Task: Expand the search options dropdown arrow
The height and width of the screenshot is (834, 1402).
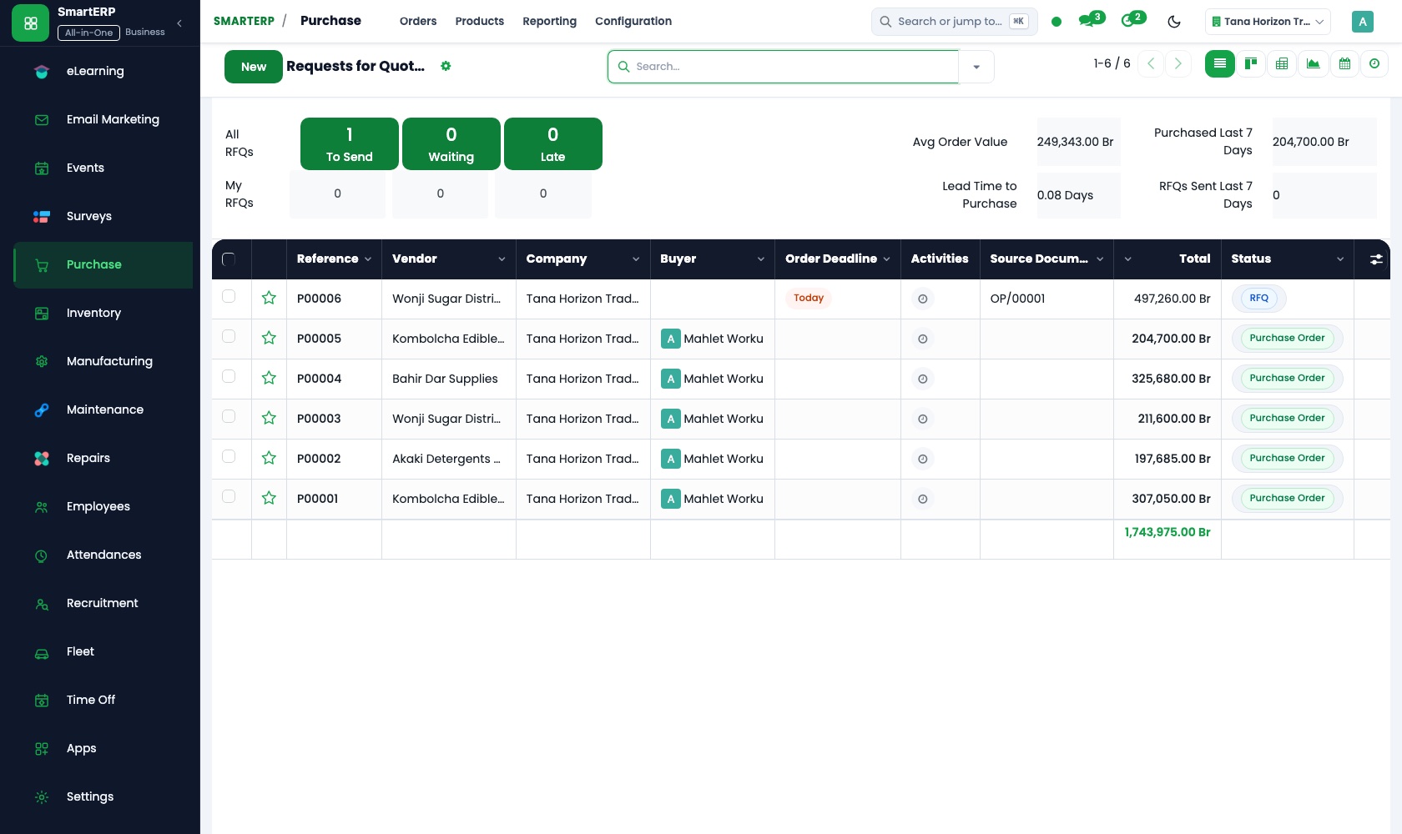Action: (976, 67)
